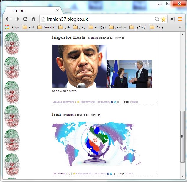This screenshot has height=182, width=187.
Task: Show hidden extensions chevron beside the star
Action: [172, 19]
